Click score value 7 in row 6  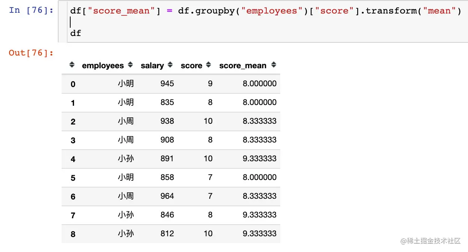click(210, 196)
